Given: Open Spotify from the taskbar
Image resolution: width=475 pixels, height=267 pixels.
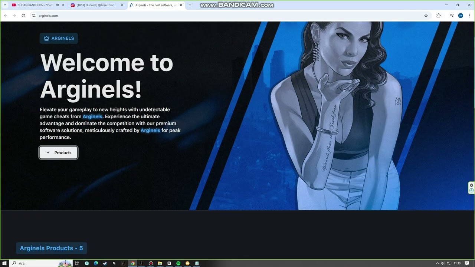Looking at the screenshot, I should pos(178,263).
